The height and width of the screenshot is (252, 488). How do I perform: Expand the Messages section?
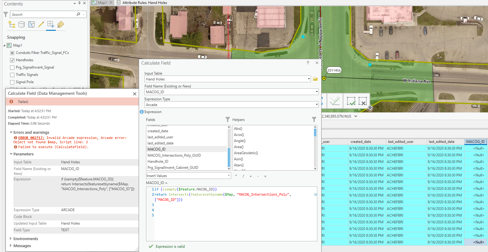(11, 246)
